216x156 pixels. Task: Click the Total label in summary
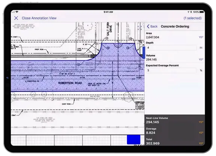[149, 139]
